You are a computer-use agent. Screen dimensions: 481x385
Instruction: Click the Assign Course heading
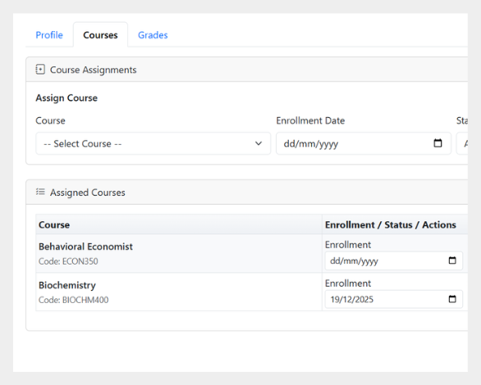pos(66,98)
